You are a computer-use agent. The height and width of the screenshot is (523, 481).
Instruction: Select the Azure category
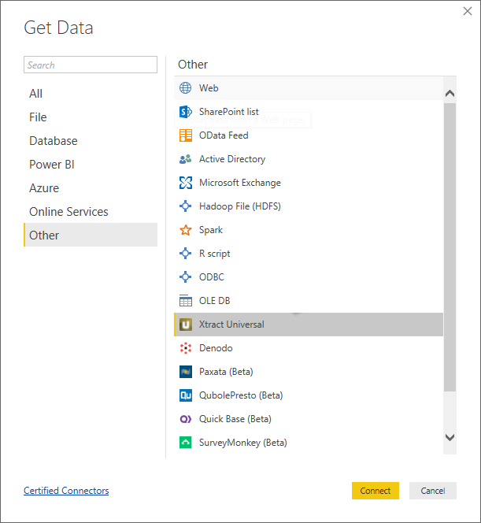(x=91, y=188)
